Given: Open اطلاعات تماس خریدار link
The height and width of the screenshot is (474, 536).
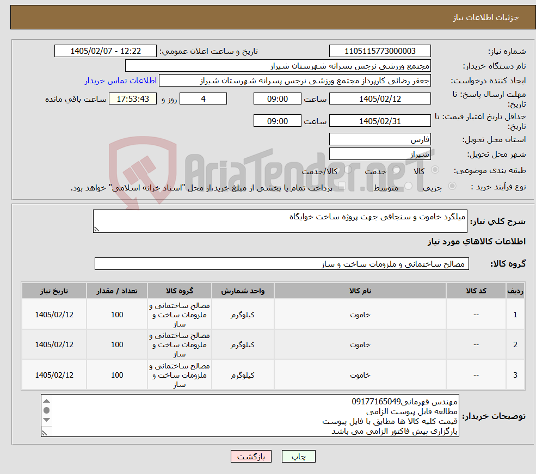Looking at the screenshot, I should pyautogui.click(x=121, y=81).
